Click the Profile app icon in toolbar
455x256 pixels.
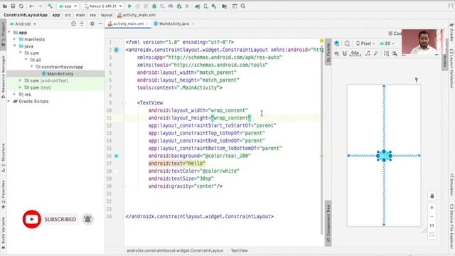point(171,6)
